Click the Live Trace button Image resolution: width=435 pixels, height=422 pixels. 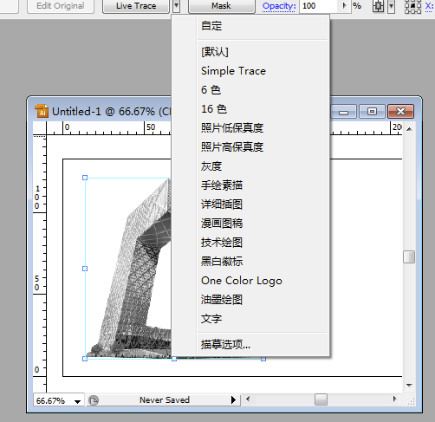136,6
